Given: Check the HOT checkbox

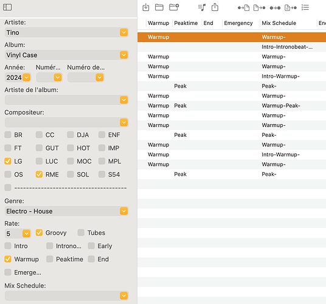Looking at the screenshot, I should (x=71, y=148).
